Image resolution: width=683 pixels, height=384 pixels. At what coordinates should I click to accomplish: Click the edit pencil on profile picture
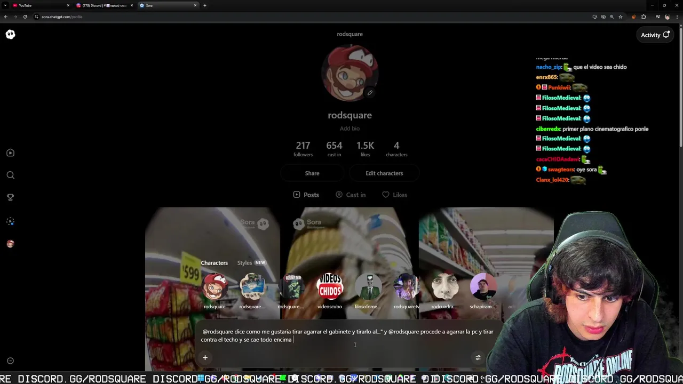pyautogui.click(x=370, y=93)
